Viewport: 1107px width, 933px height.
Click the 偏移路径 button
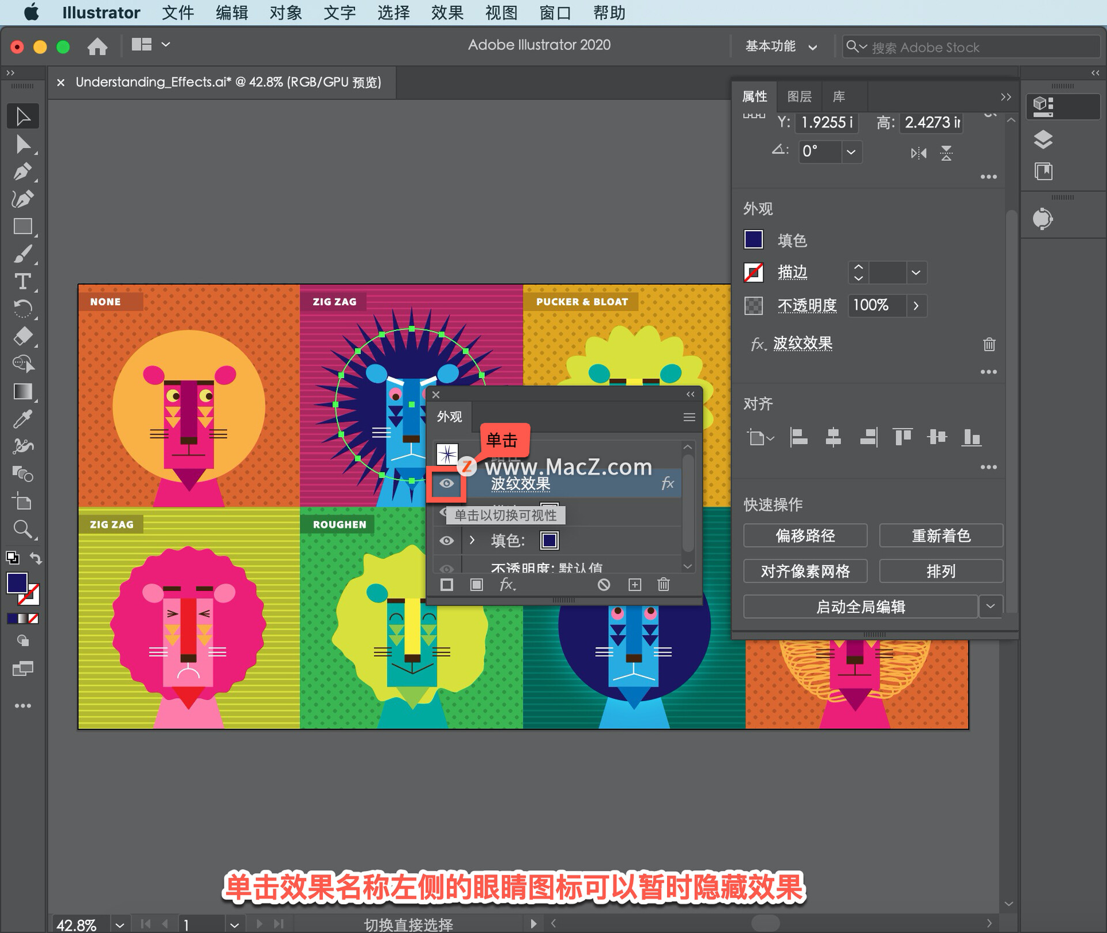[805, 536]
